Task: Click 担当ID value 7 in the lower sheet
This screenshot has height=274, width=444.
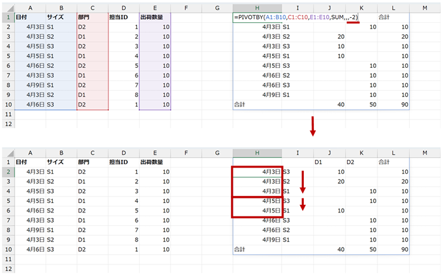Action: 124,230
